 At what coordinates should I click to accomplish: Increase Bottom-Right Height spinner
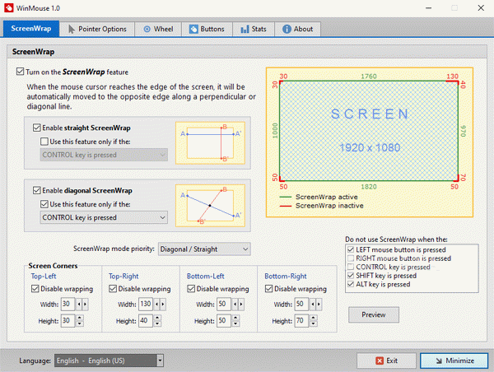tap(314, 318)
